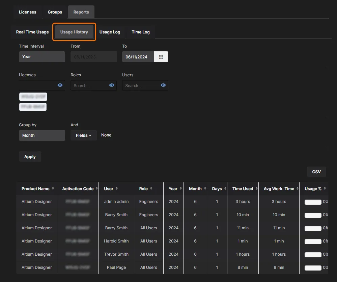Click the Time Used value 8 min
The height and width of the screenshot is (282, 337).
(243, 267)
